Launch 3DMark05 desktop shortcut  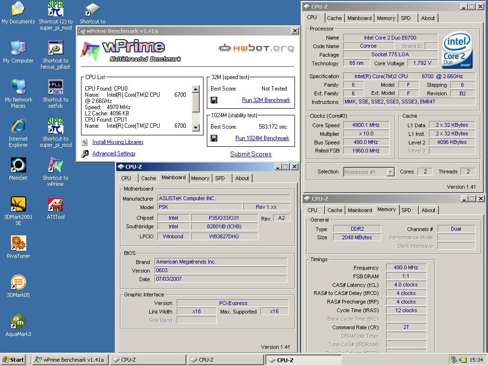[18, 286]
